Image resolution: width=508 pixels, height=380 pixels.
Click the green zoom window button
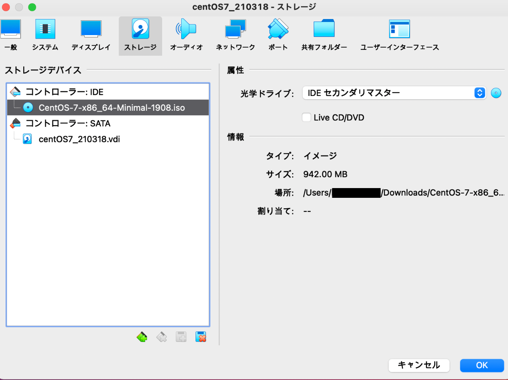pos(32,7)
